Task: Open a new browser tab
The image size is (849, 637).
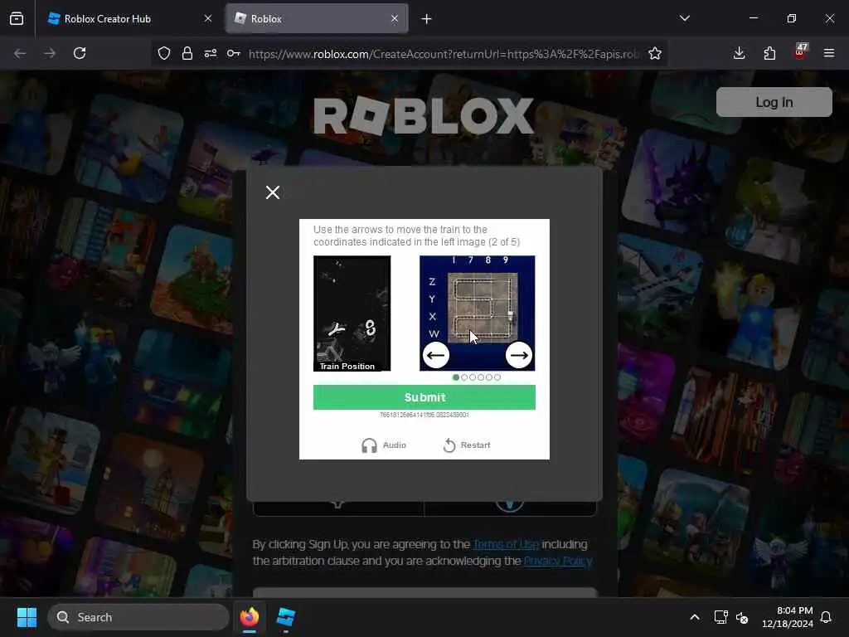Action: 427,19
